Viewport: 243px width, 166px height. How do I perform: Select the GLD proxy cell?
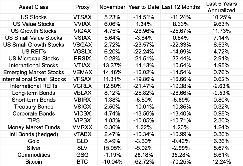point(83,141)
